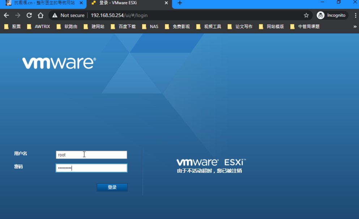Open the AWTRIX bookmark folder

click(38, 27)
